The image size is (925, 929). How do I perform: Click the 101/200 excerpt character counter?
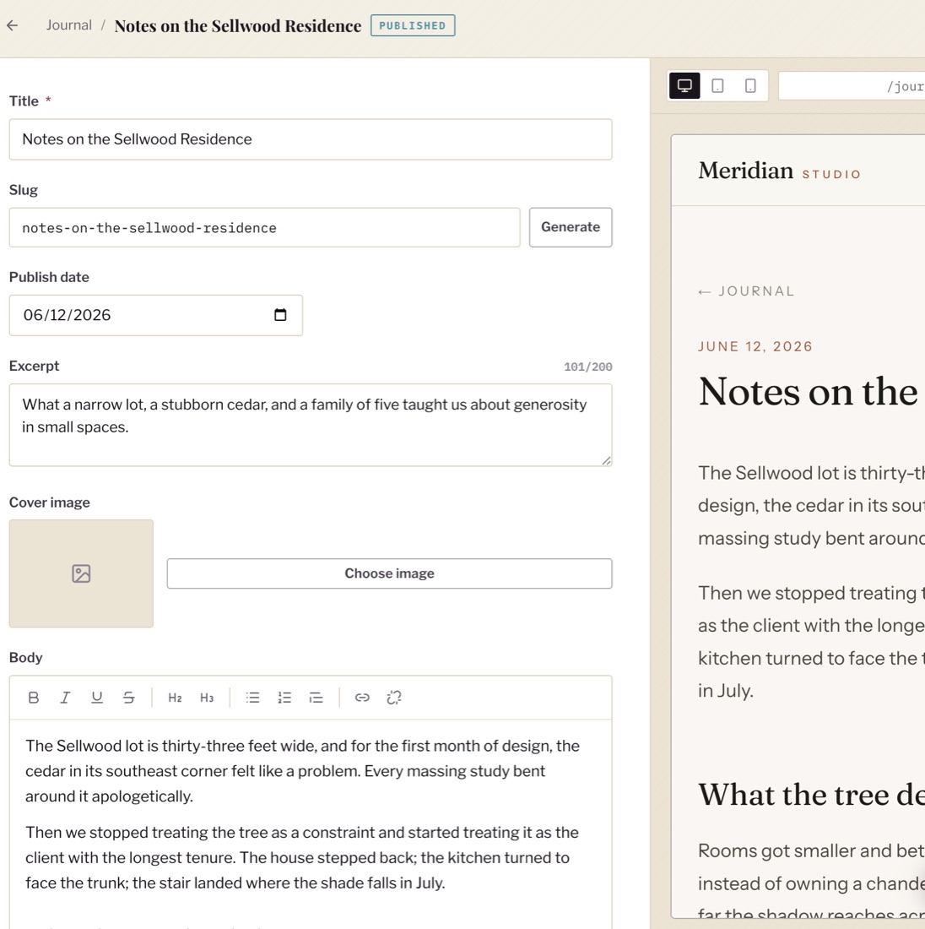tap(587, 367)
